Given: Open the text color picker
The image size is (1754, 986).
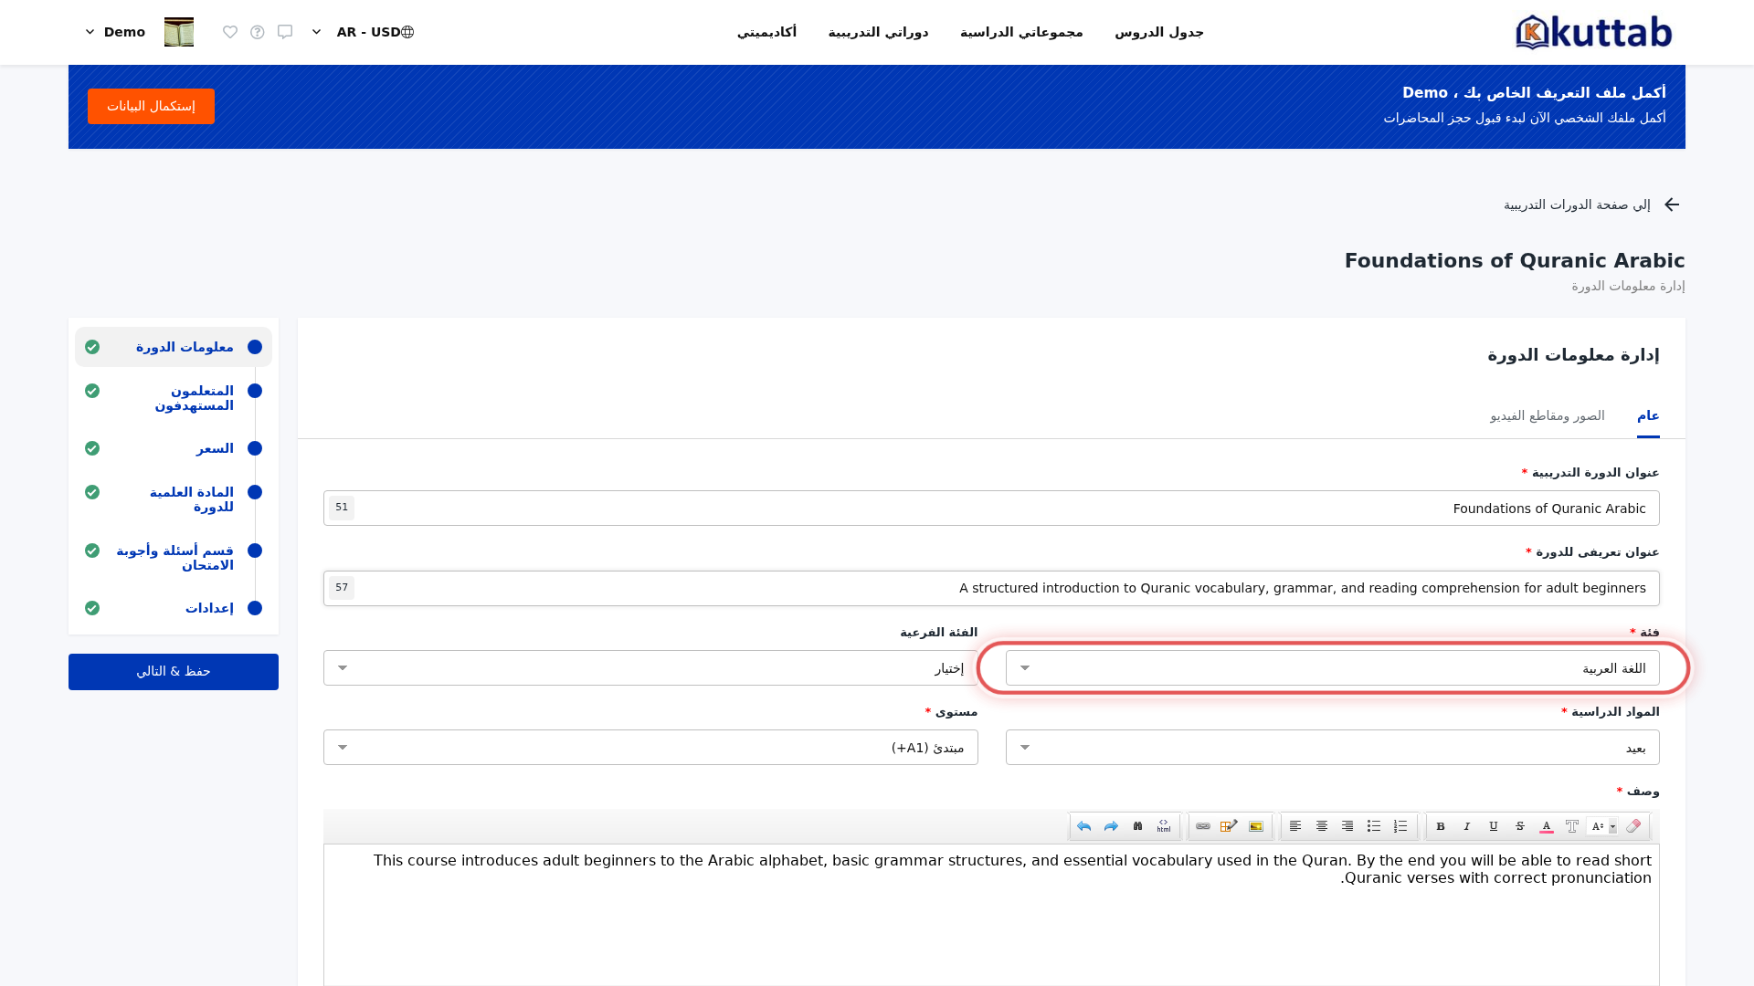Looking at the screenshot, I should (x=1547, y=826).
